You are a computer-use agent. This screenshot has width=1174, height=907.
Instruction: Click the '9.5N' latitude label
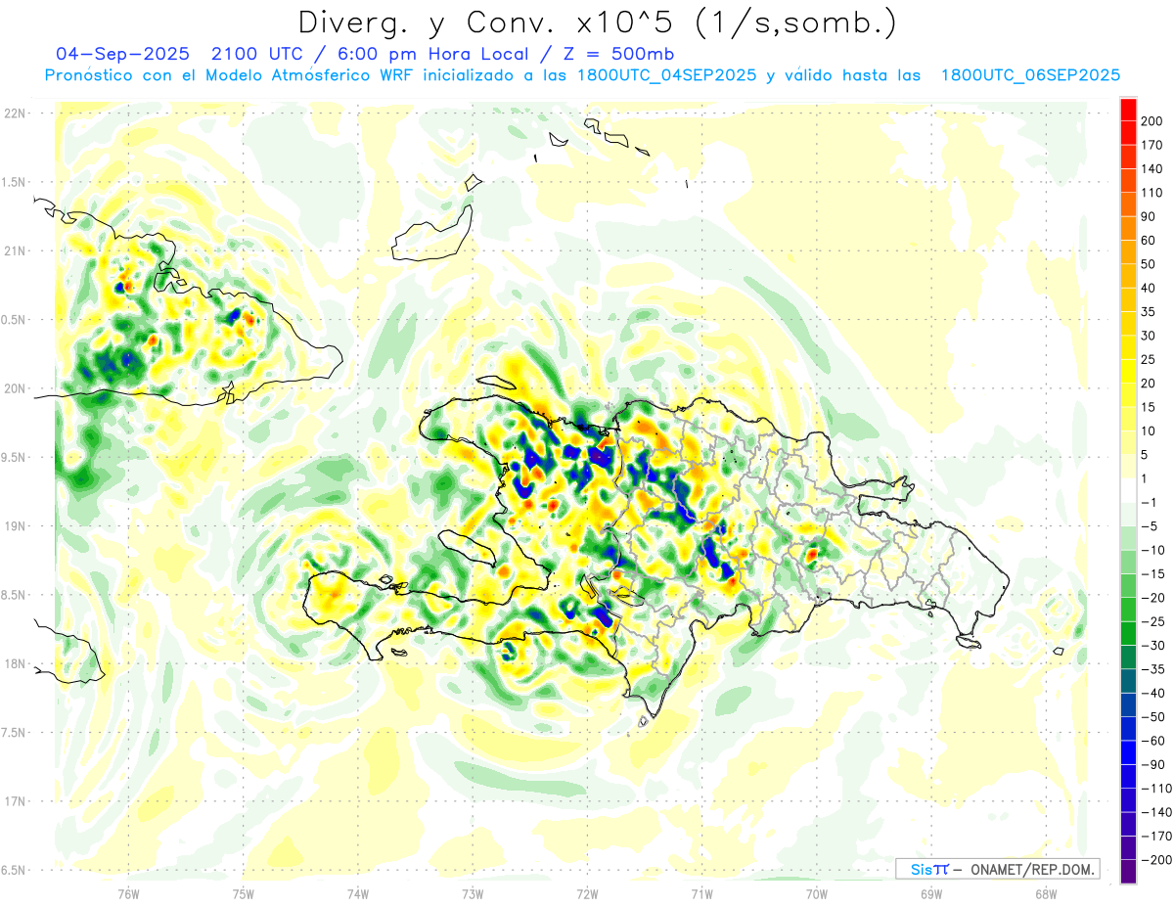point(14,457)
